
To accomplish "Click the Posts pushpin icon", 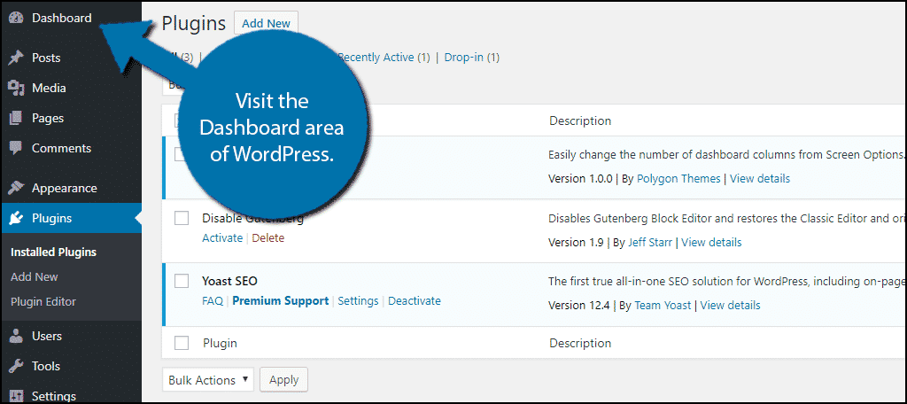I will tap(16, 58).
